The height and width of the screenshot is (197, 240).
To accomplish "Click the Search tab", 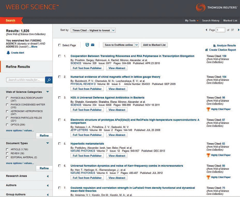I will pyautogui.click(x=11, y=20).
